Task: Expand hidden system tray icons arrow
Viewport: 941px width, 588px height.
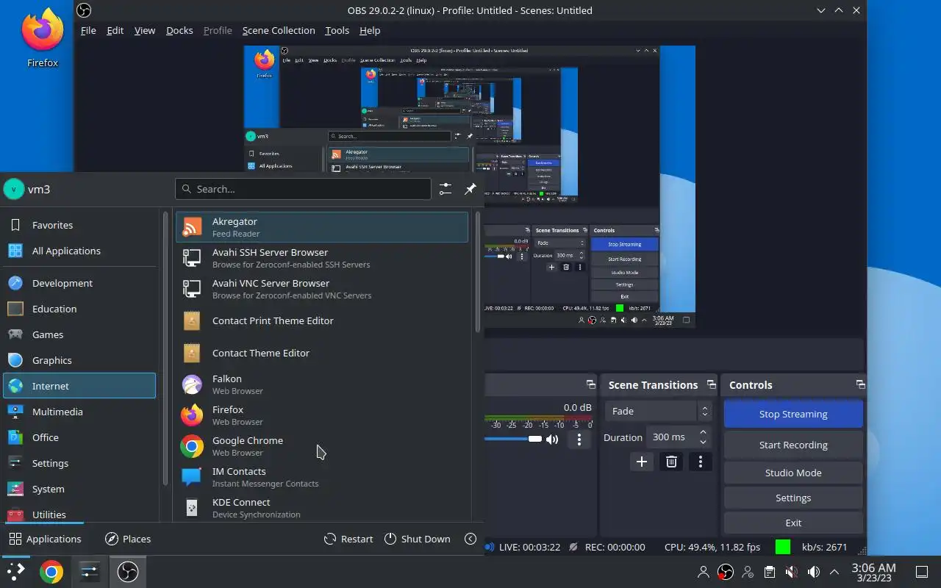Action: [x=834, y=572]
